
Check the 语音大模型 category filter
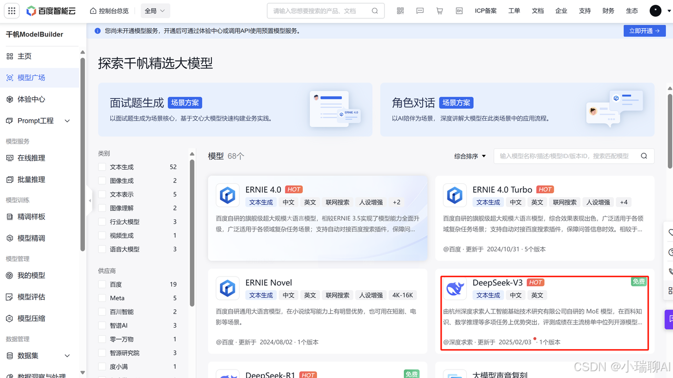pyautogui.click(x=102, y=249)
